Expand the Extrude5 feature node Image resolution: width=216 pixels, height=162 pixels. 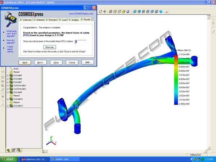(8, 75)
